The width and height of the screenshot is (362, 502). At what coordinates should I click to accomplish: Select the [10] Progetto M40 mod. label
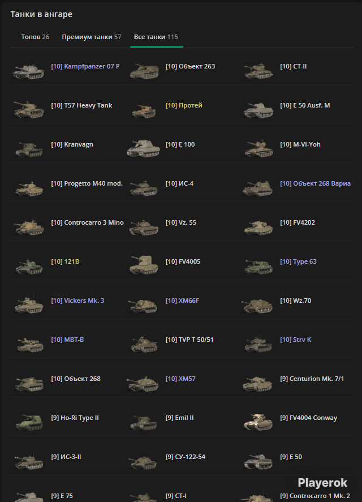click(87, 183)
